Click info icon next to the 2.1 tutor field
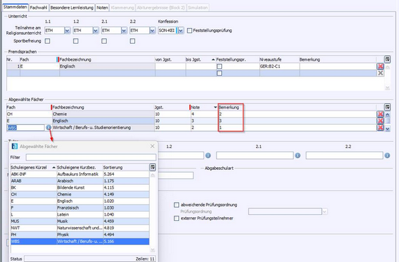 [x=298, y=156]
